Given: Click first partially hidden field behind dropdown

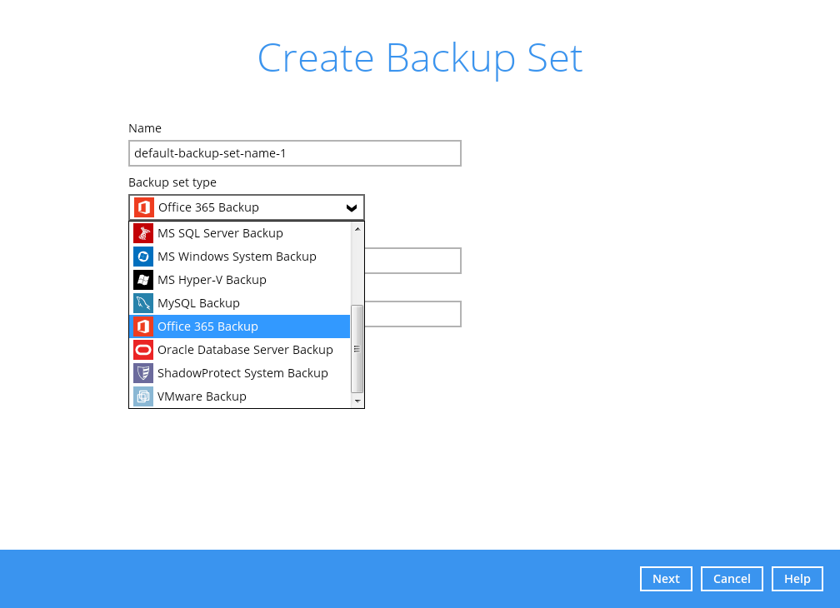Looking at the screenshot, I should tap(413, 261).
